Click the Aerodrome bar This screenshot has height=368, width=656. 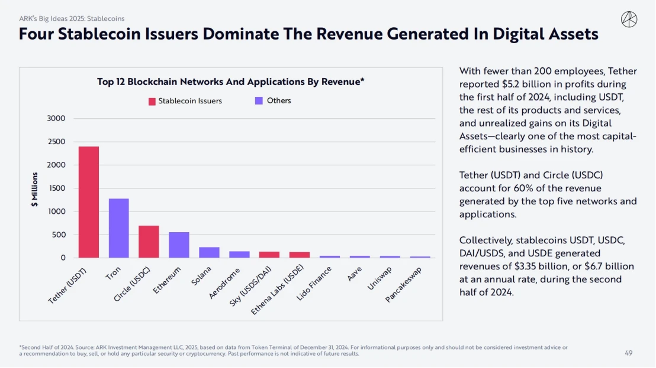(239, 255)
